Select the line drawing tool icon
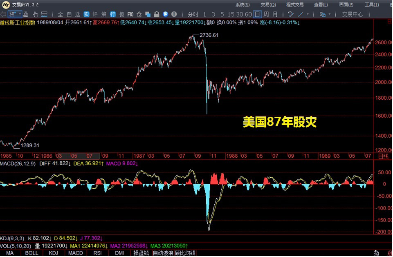Viewport: 393px width, 257px height. coord(301,14)
